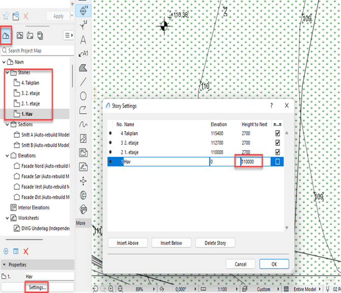Select the Text tool in the toolbox

[83, 39]
